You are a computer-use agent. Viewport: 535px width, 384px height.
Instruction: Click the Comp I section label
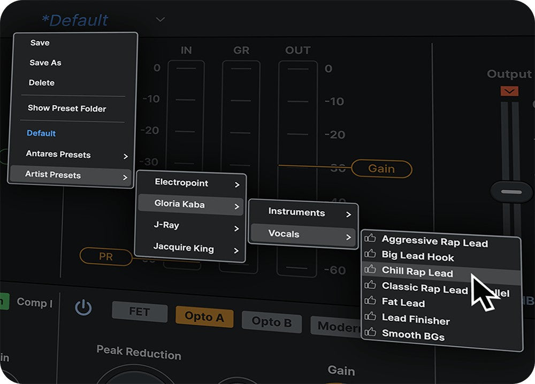[34, 303]
